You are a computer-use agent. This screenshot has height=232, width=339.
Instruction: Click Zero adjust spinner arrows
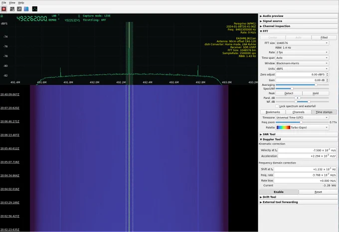pos(328,75)
